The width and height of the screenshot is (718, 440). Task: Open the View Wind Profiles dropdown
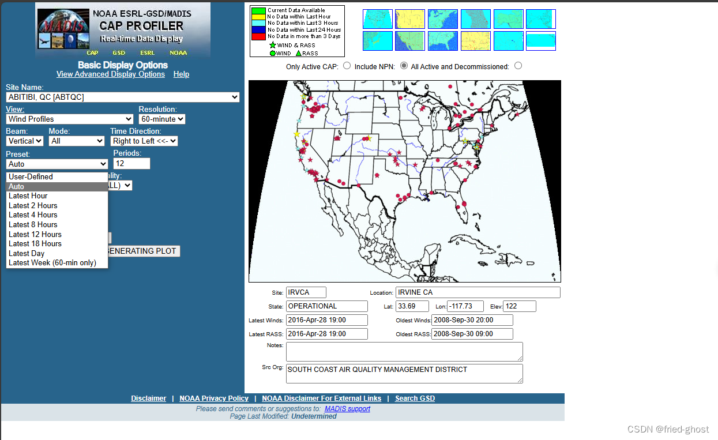[x=70, y=119]
